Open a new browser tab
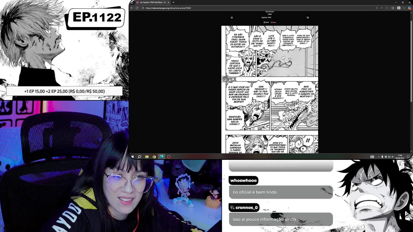The height and width of the screenshot is (232, 413). click(x=173, y=2)
